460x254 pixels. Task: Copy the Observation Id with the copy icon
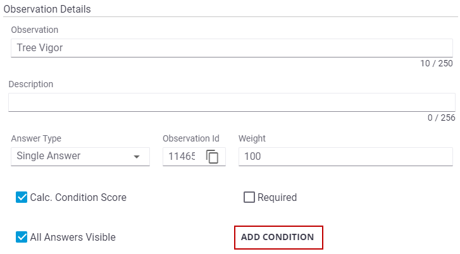213,156
